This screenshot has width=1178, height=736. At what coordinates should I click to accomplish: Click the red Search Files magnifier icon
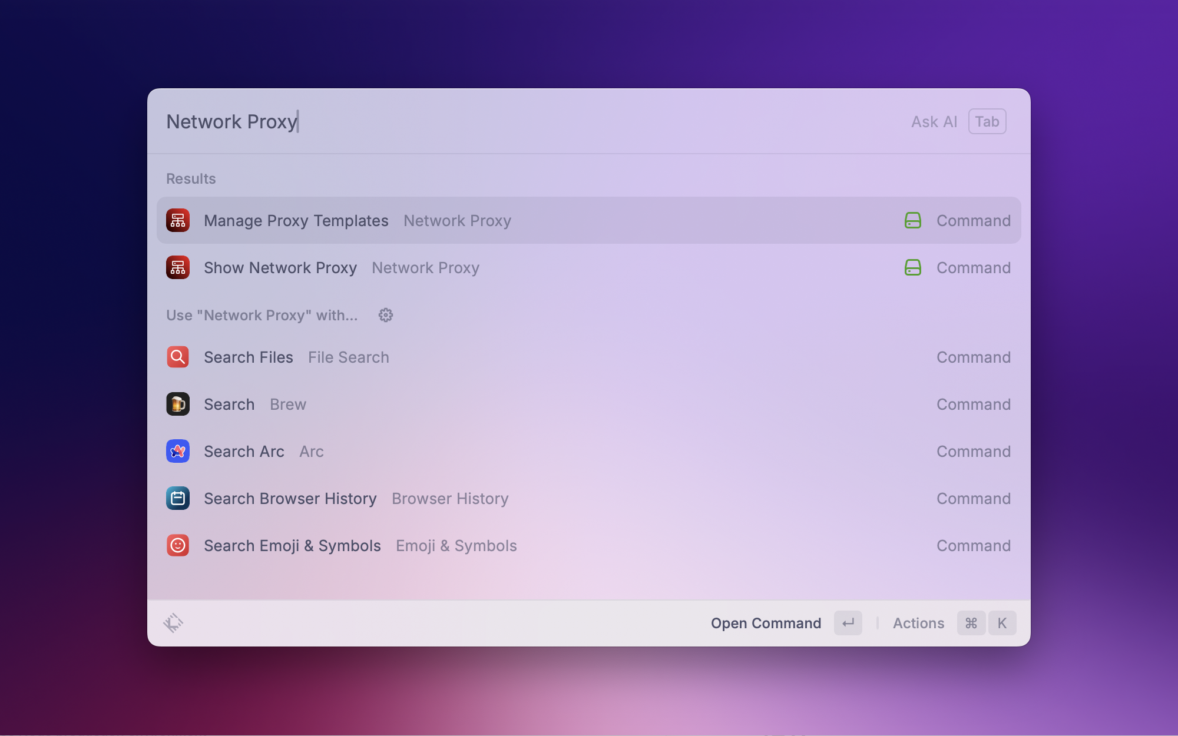tap(177, 357)
